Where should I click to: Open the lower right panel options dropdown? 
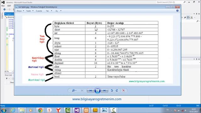[194, 59]
